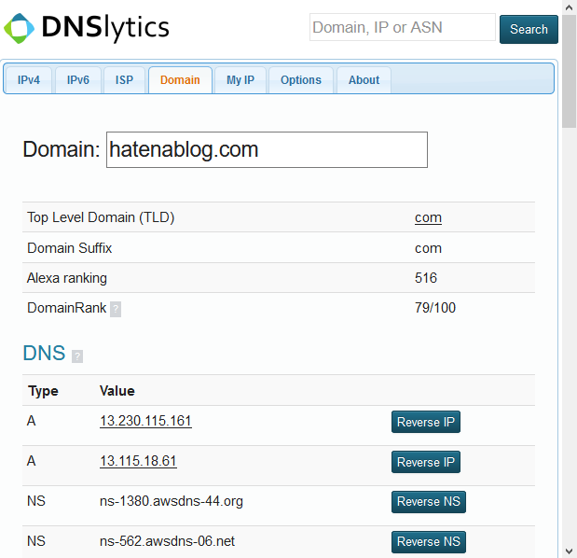The width and height of the screenshot is (577, 558).
Task: Click the Top Level Domain (TLD) label
Action: coord(101,217)
